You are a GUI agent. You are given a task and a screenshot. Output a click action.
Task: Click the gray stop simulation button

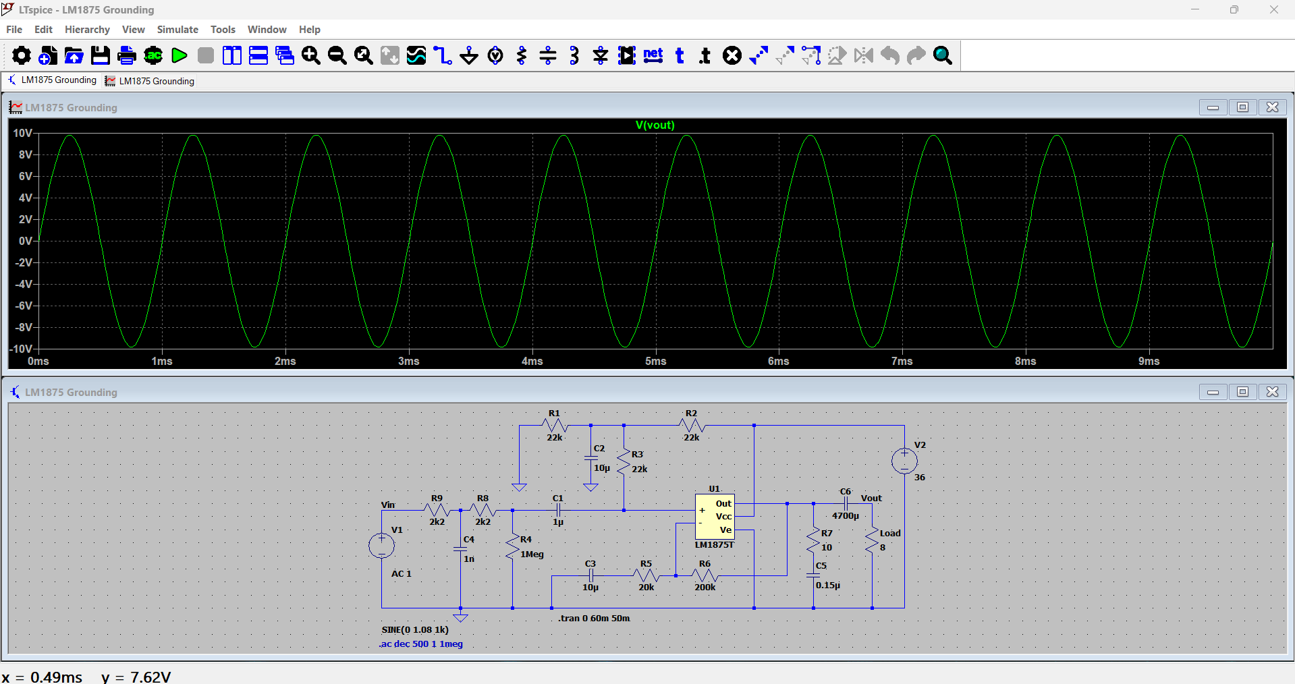point(206,55)
